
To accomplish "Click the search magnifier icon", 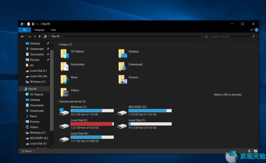I will (253, 36).
